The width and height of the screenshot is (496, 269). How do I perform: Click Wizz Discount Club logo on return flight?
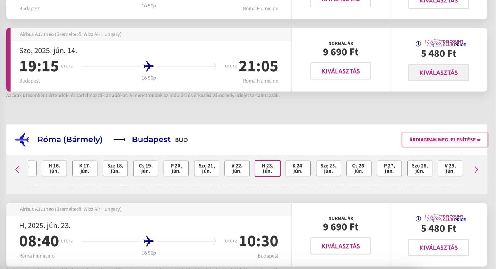click(x=445, y=218)
